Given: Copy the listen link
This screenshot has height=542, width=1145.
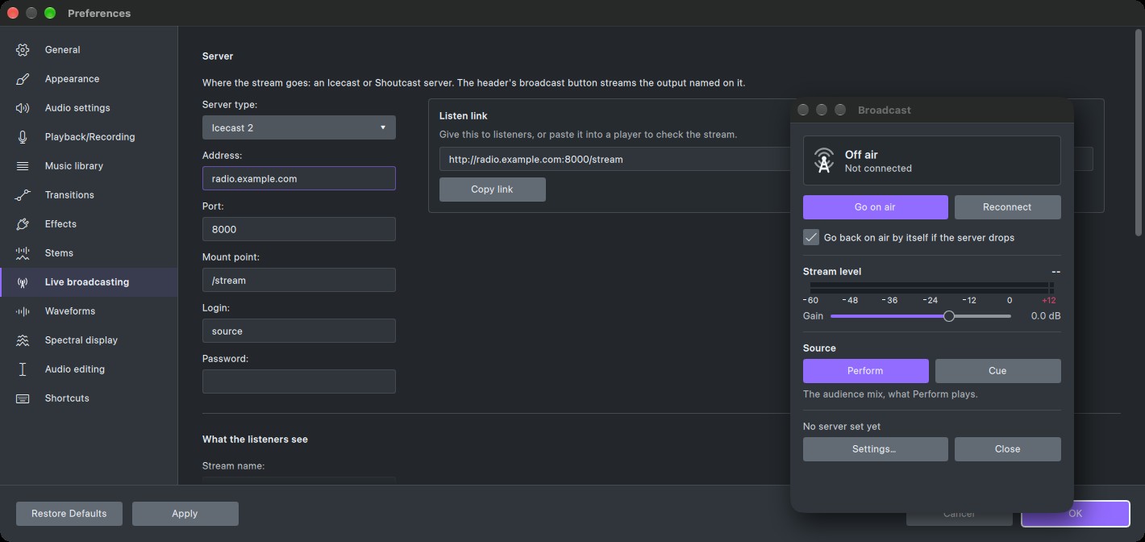Looking at the screenshot, I should tap(493, 190).
